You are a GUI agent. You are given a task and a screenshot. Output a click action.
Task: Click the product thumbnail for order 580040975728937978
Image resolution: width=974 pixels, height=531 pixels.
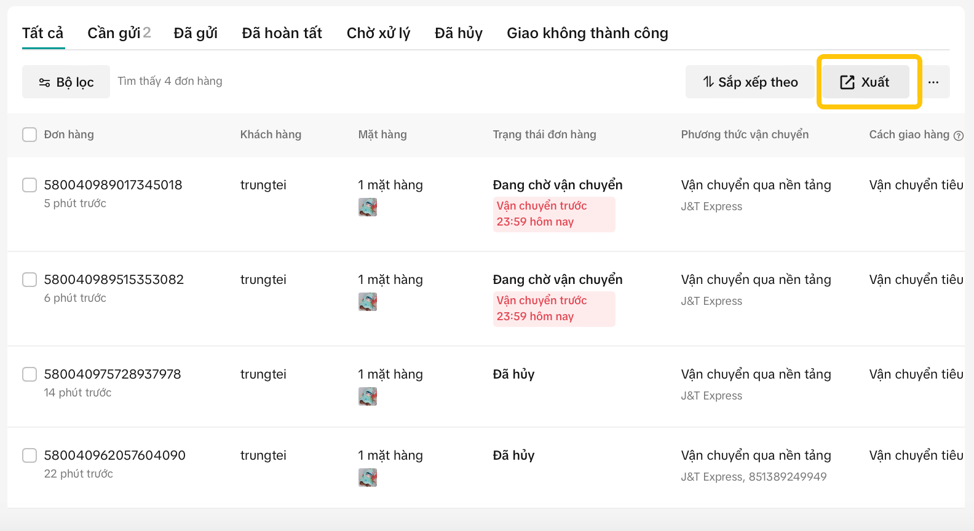[x=368, y=396]
